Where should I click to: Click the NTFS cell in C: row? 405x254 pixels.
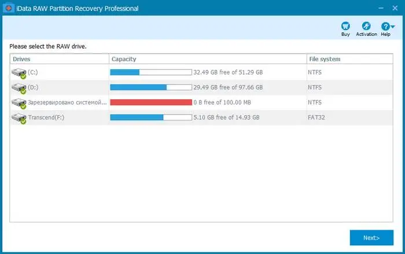click(x=315, y=72)
